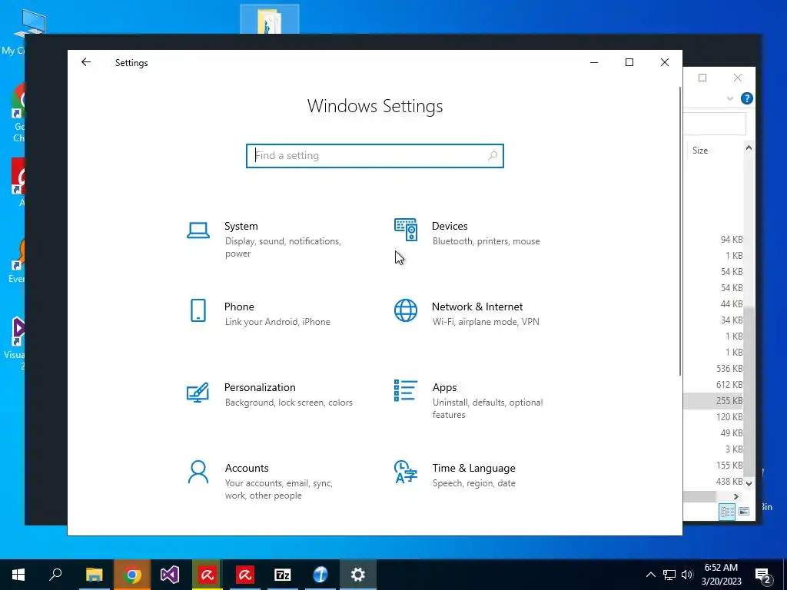Show hidden tray icons chevron
Viewport: 787px width, 590px height.
(x=650, y=575)
